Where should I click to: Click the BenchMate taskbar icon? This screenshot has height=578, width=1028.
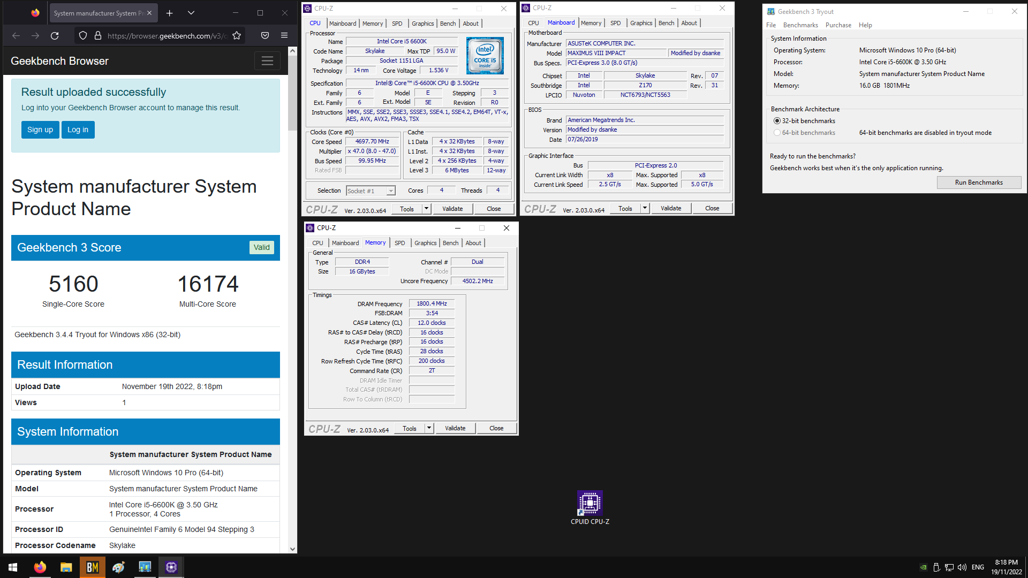pos(93,567)
